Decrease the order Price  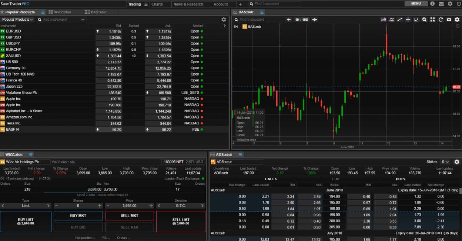point(107,205)
